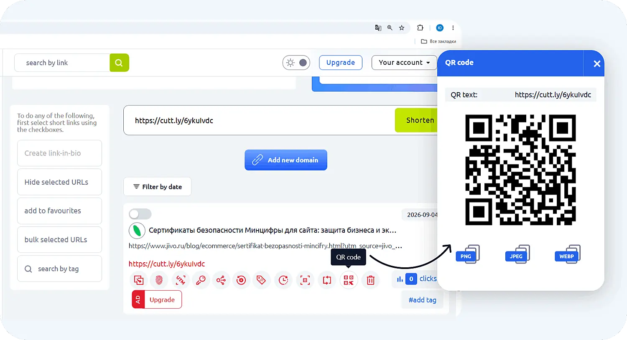The width and height of the screenshot is (627, 340).
Task: Toggle the link selection switch
Action: [x=140, y=214]
